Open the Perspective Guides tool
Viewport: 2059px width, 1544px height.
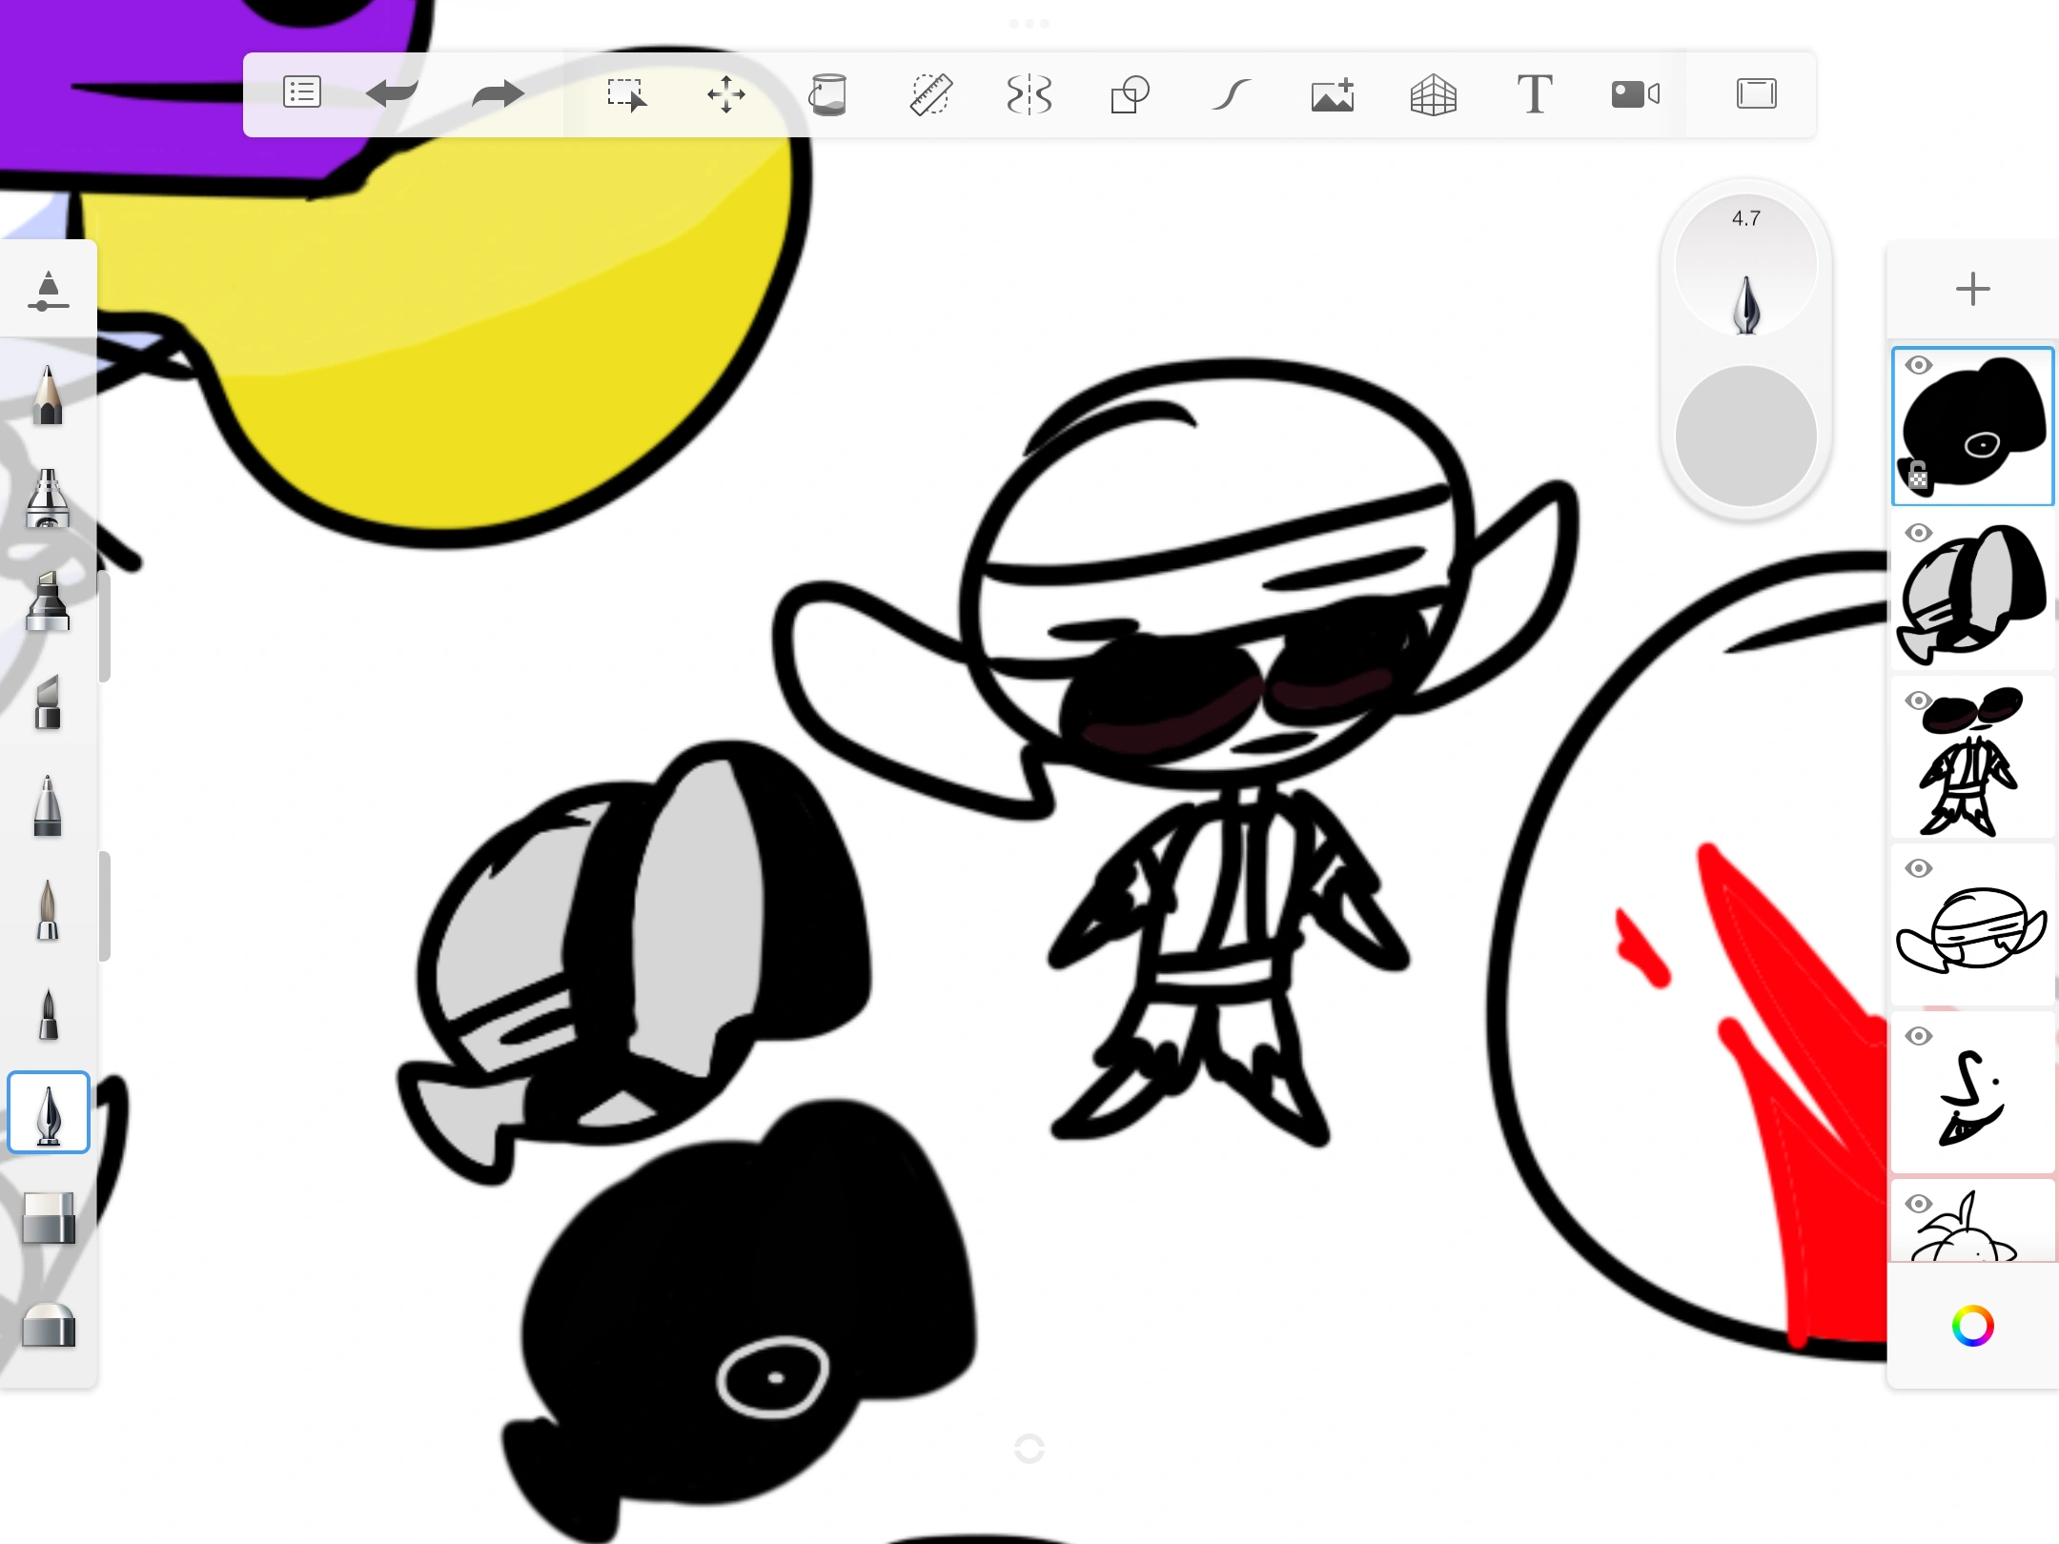click(1434, 95)
